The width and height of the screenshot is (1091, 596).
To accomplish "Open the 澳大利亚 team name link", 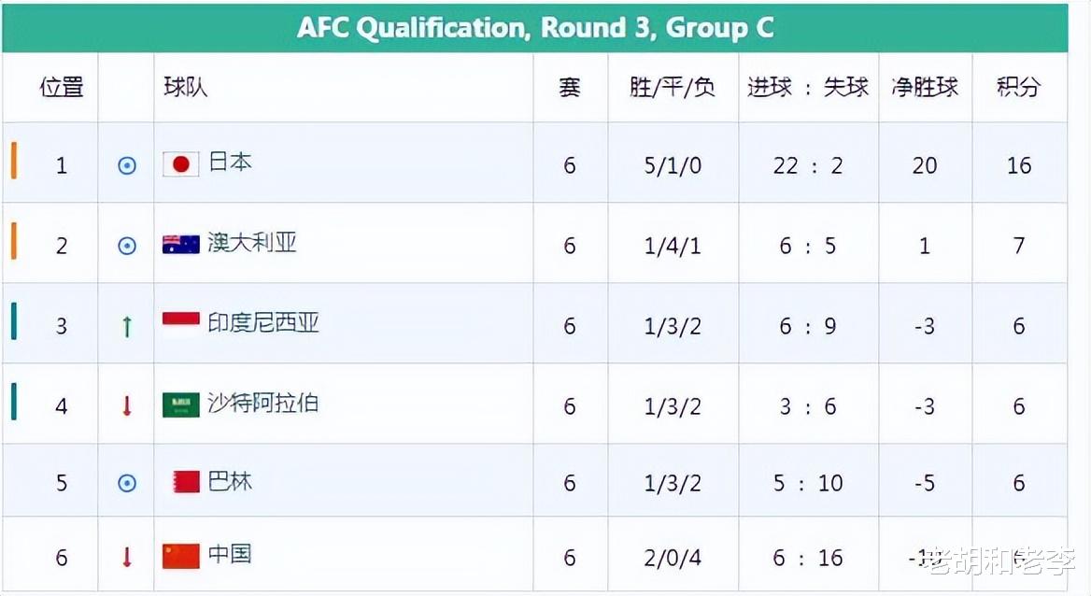I will coord(252,242).
